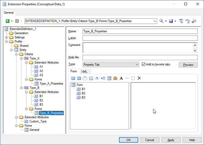
Task: Click into the Label input field
Action: (x=140, y=38)
